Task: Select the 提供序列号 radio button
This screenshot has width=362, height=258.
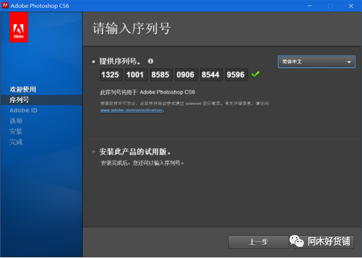Action: [93, 61]
